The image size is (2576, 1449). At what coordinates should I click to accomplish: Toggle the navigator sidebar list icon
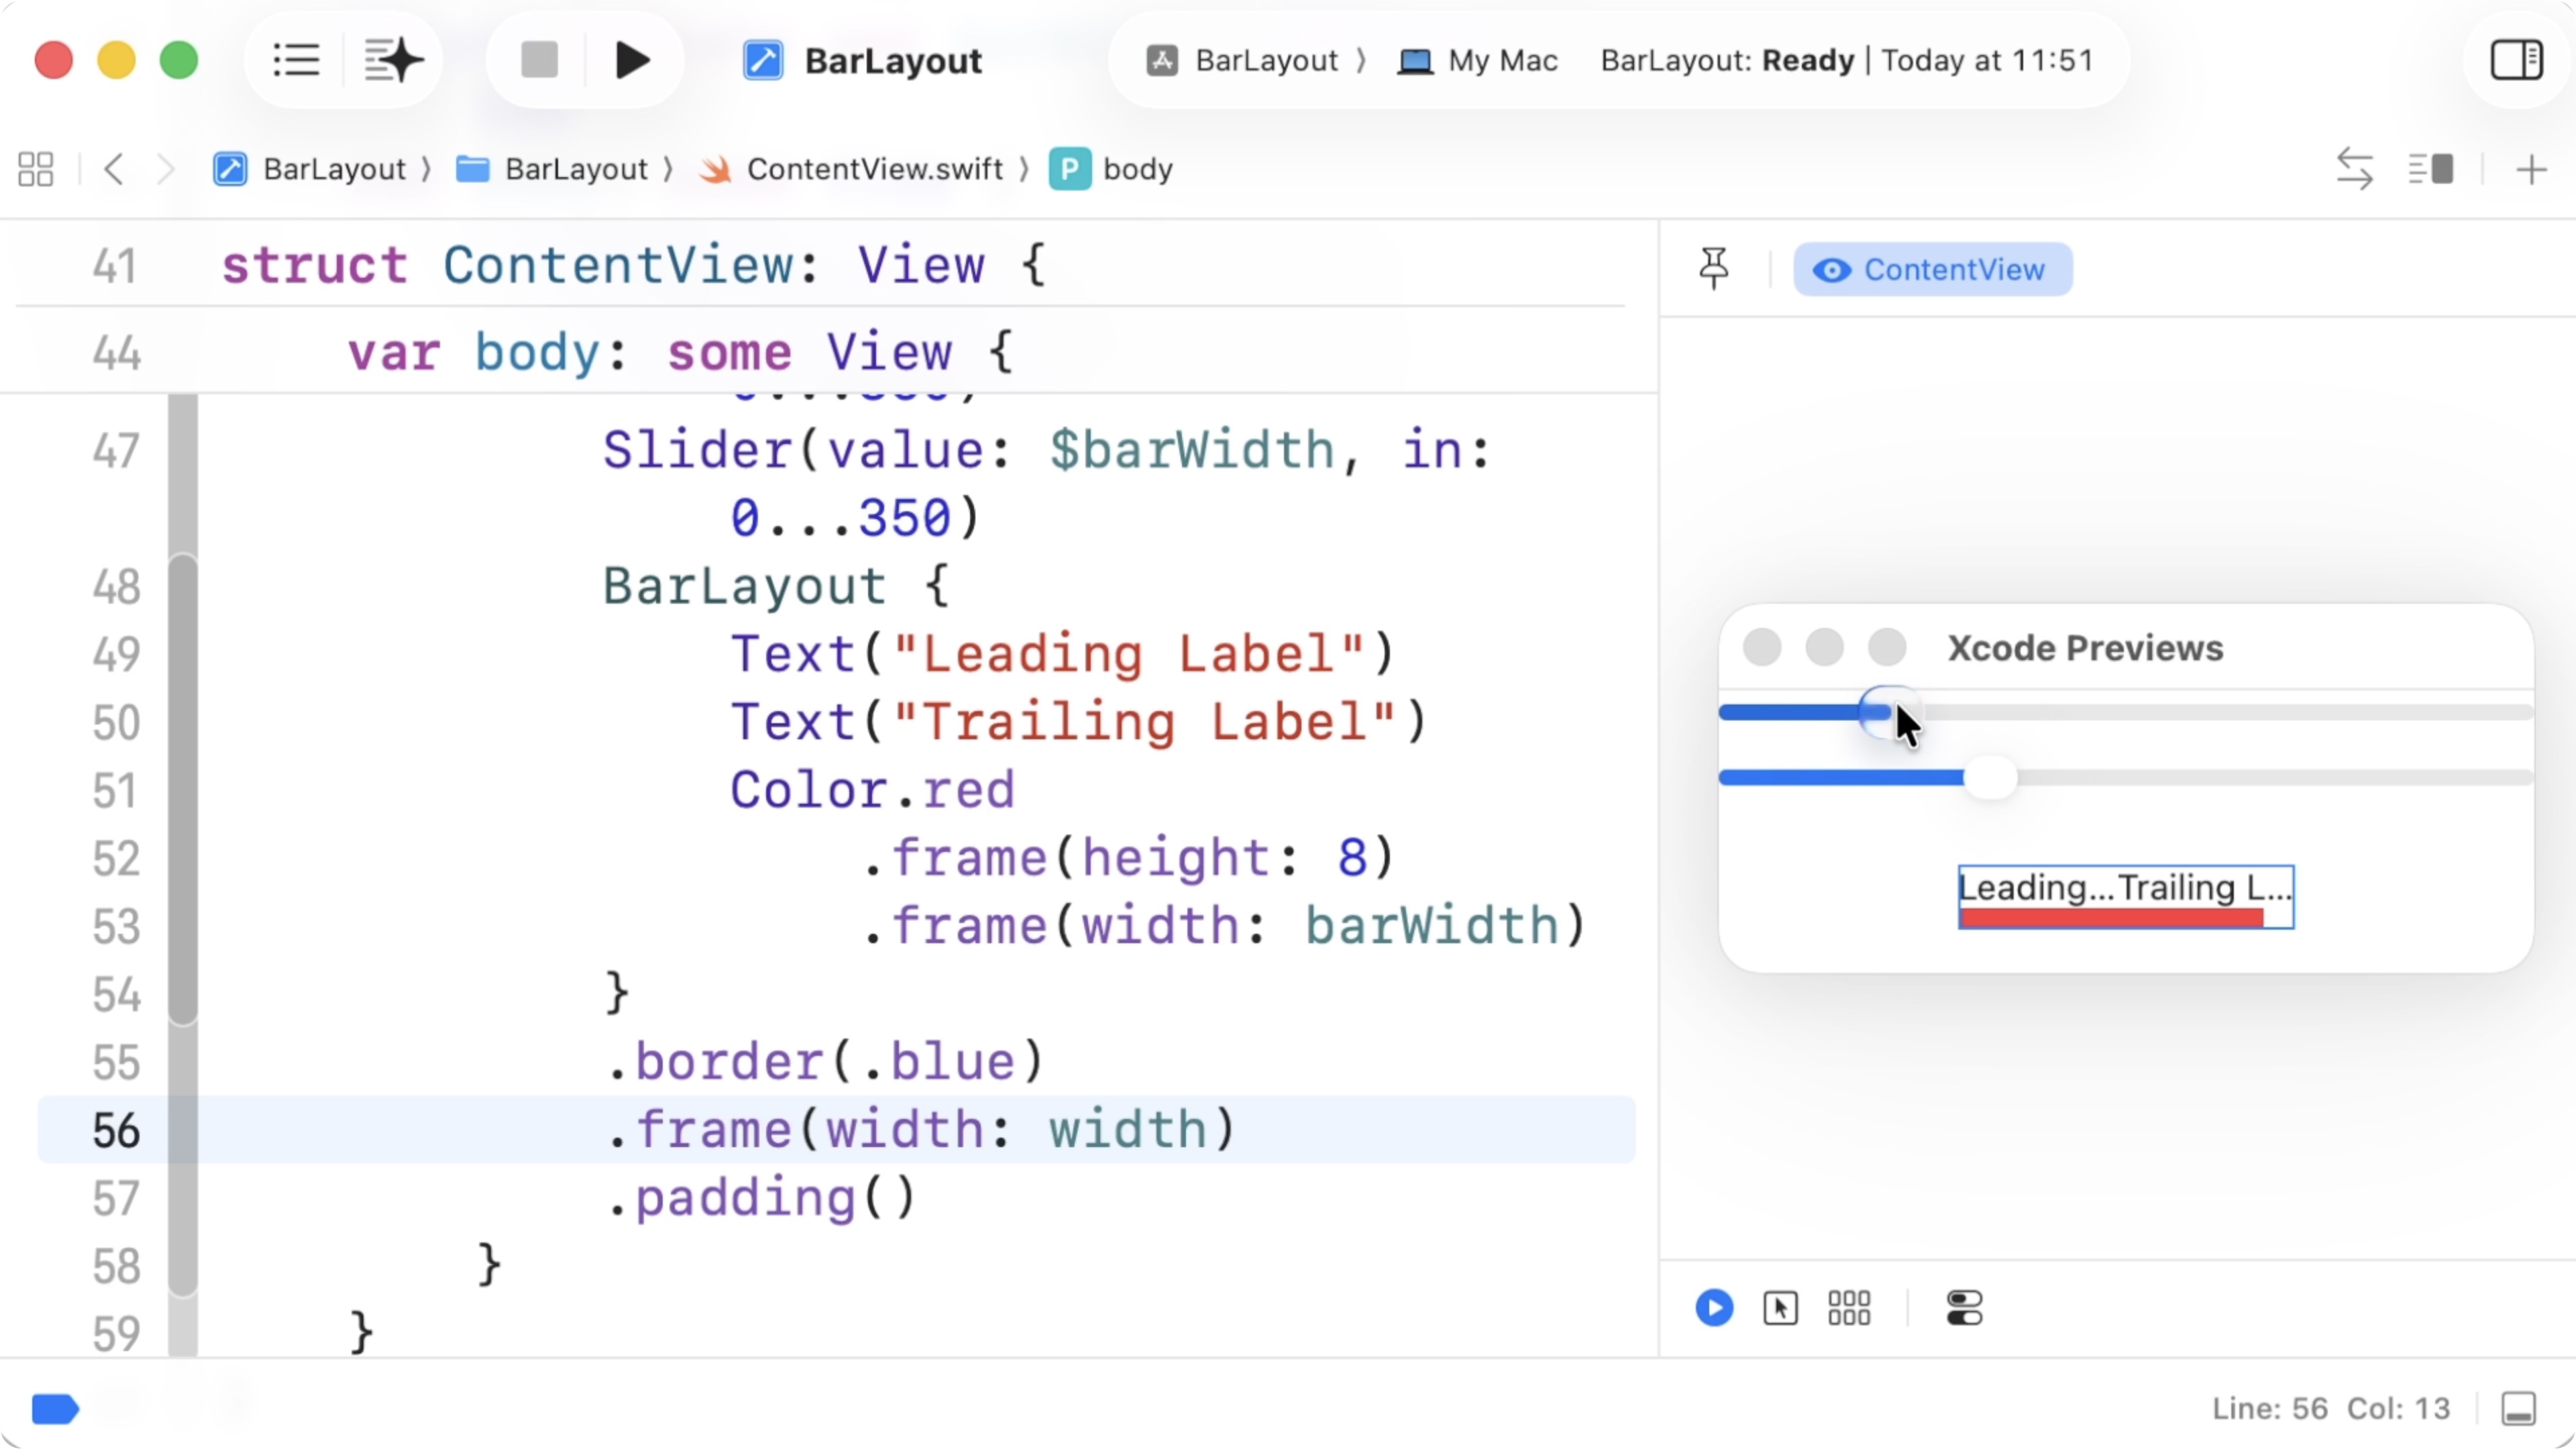pos(296,61)
